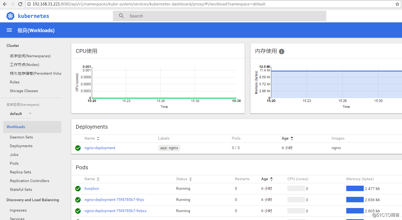Open Pods in the sidebar
The image size is (402, 220).
click(14, 163)
